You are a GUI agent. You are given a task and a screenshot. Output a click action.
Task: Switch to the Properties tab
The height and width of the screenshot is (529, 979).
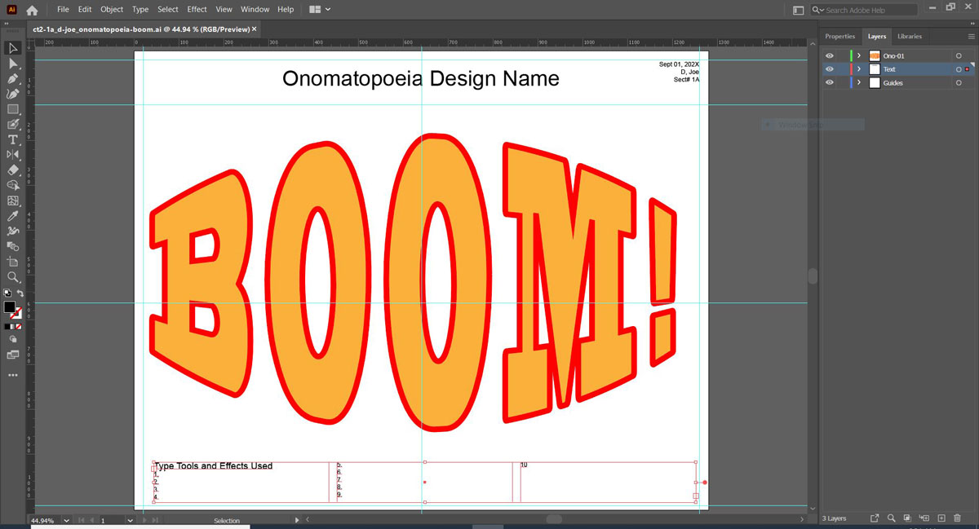[x=839, y=37]
